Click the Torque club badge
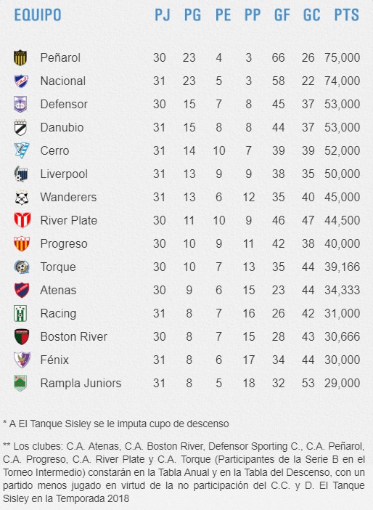The image size is (373, 510). [22, 267]
